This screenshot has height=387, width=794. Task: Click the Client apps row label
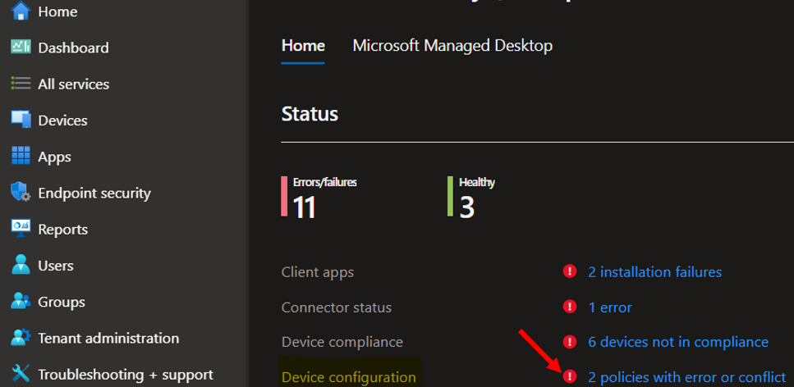pyautogui.click(x=318, y=273)
